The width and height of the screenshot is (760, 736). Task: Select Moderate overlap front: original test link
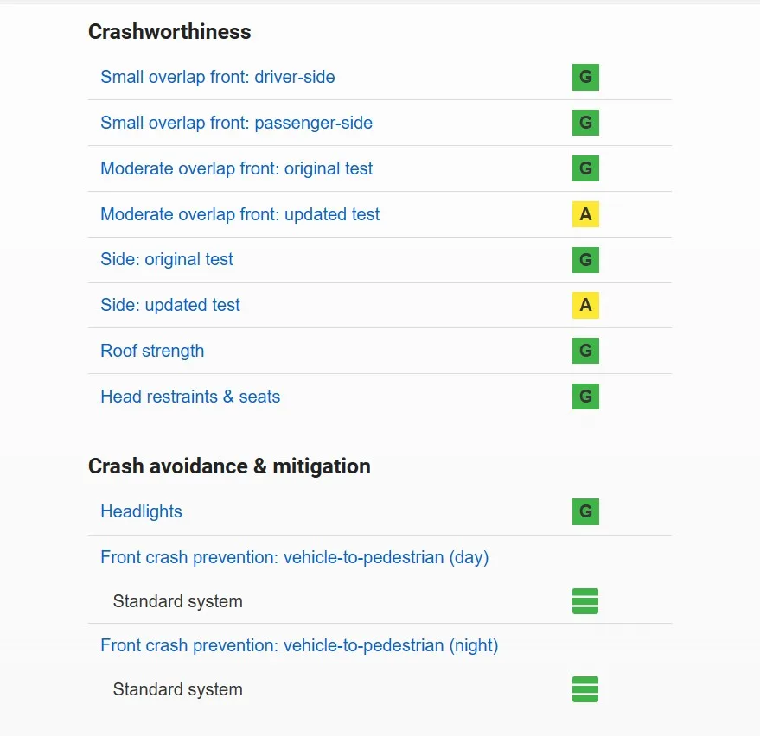click(x=236, y=168)
